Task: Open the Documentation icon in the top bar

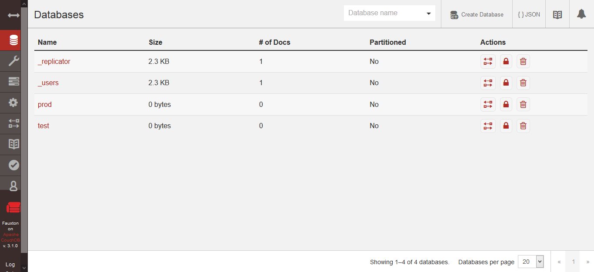Action: pyautogui.click(x=557, y=13)
